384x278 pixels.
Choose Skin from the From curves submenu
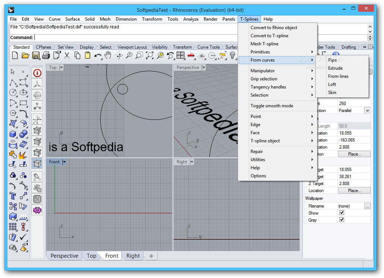(x=342, y=92)
